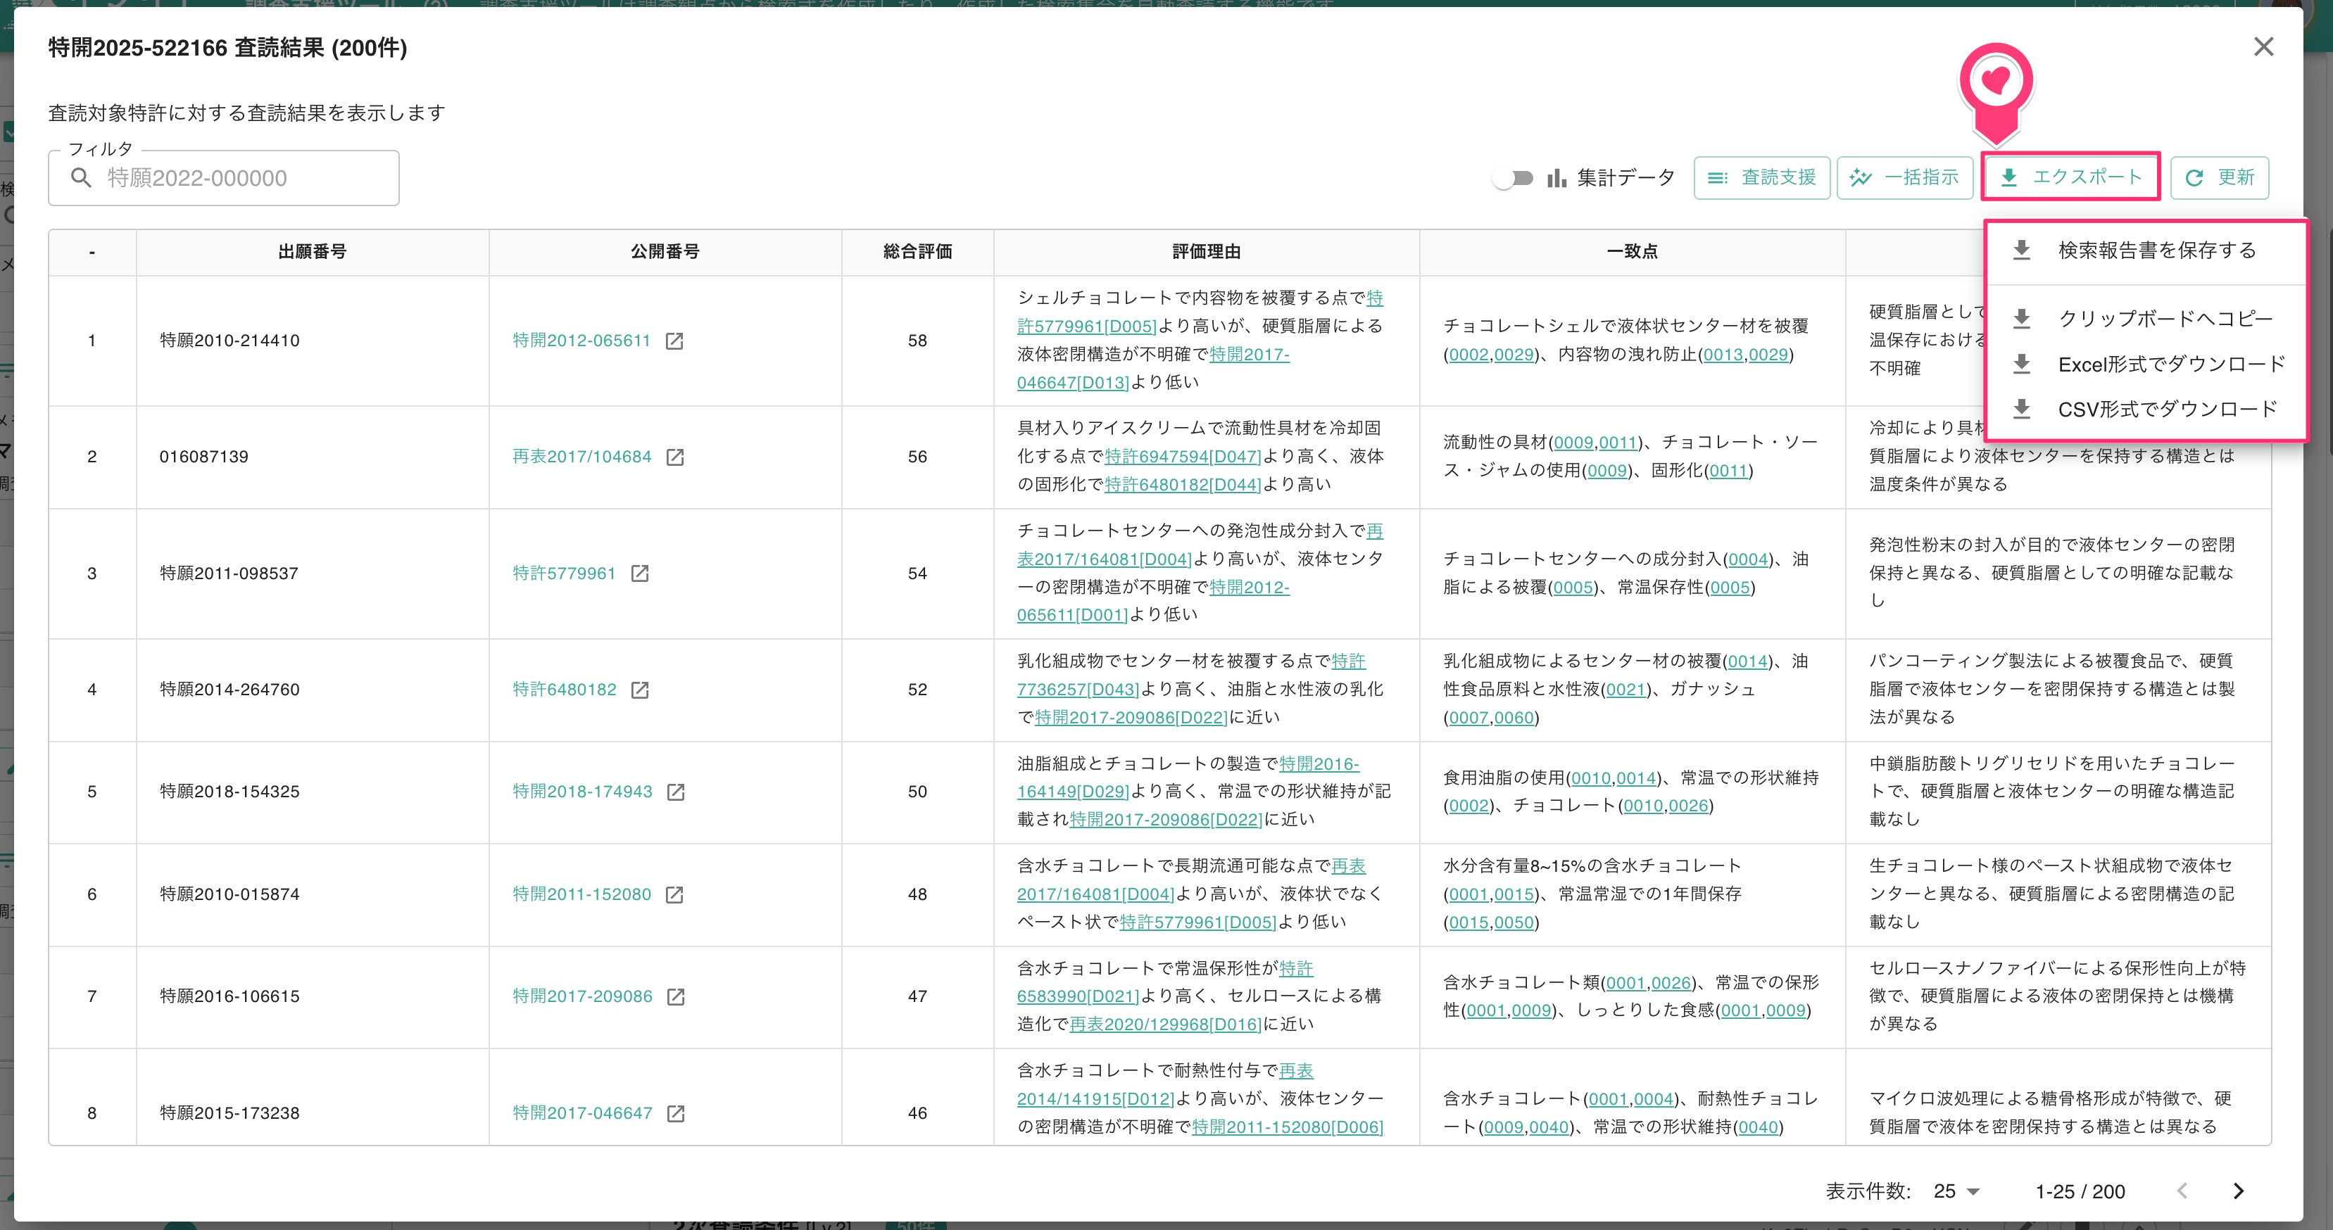2333x1230 pixels.
Task: Click the 特開2017-209086[D022] link in row 4
Action: point(1131,717)
